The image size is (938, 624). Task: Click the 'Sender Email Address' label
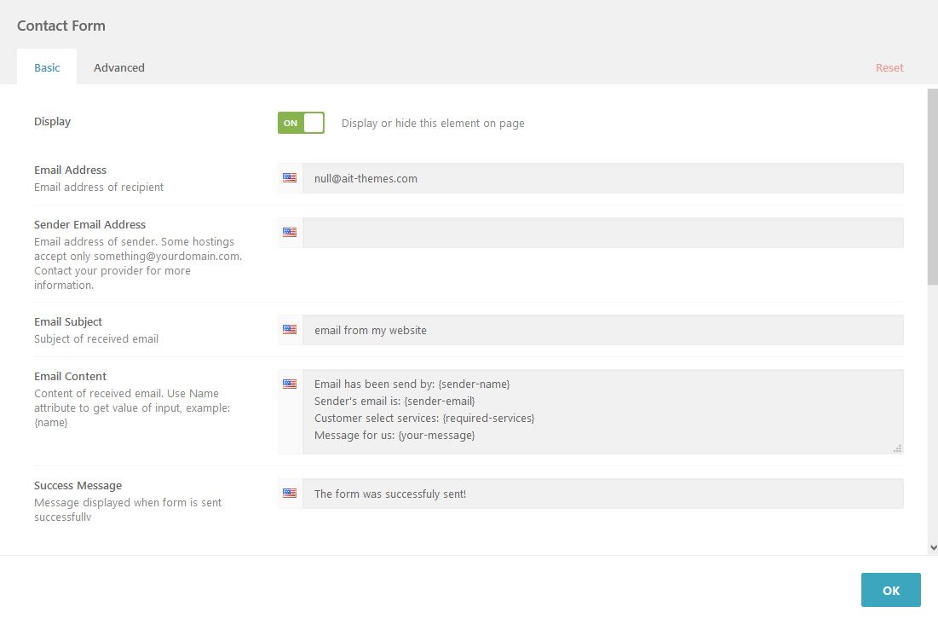click(89, 224)
